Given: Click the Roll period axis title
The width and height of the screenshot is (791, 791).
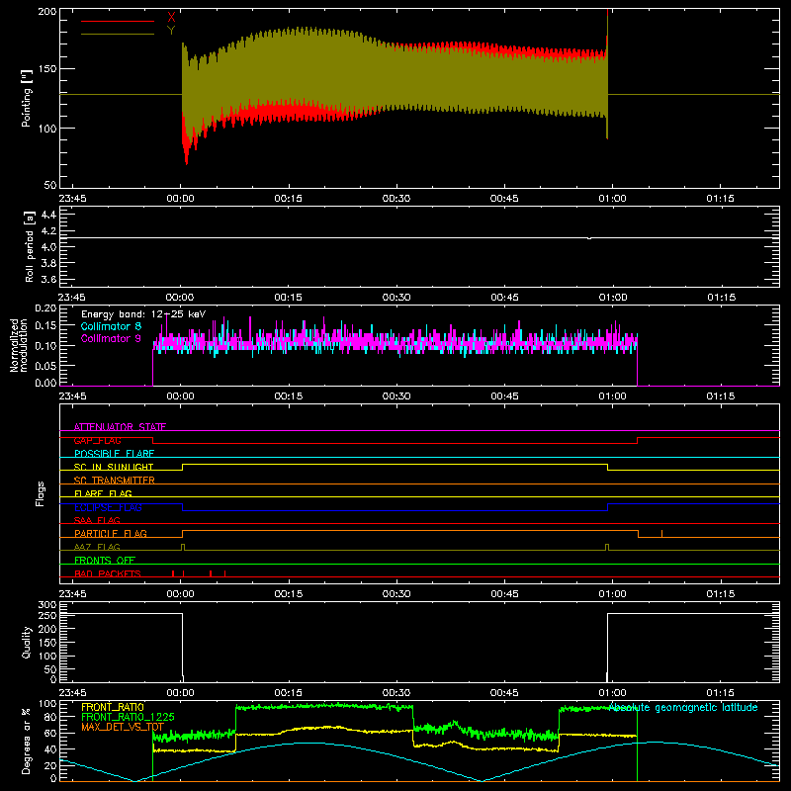Looking at the screenshot, I should [30, 246].
